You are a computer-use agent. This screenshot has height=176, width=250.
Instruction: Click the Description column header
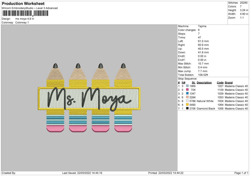(x=204, y=83)
